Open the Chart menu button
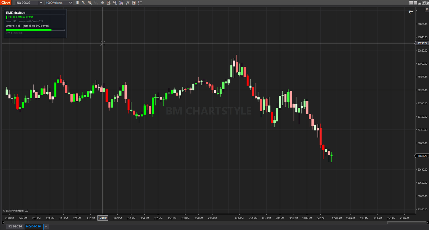Image resolution: width=429 pixels, height=230 pixels. (x=6, y=3)
